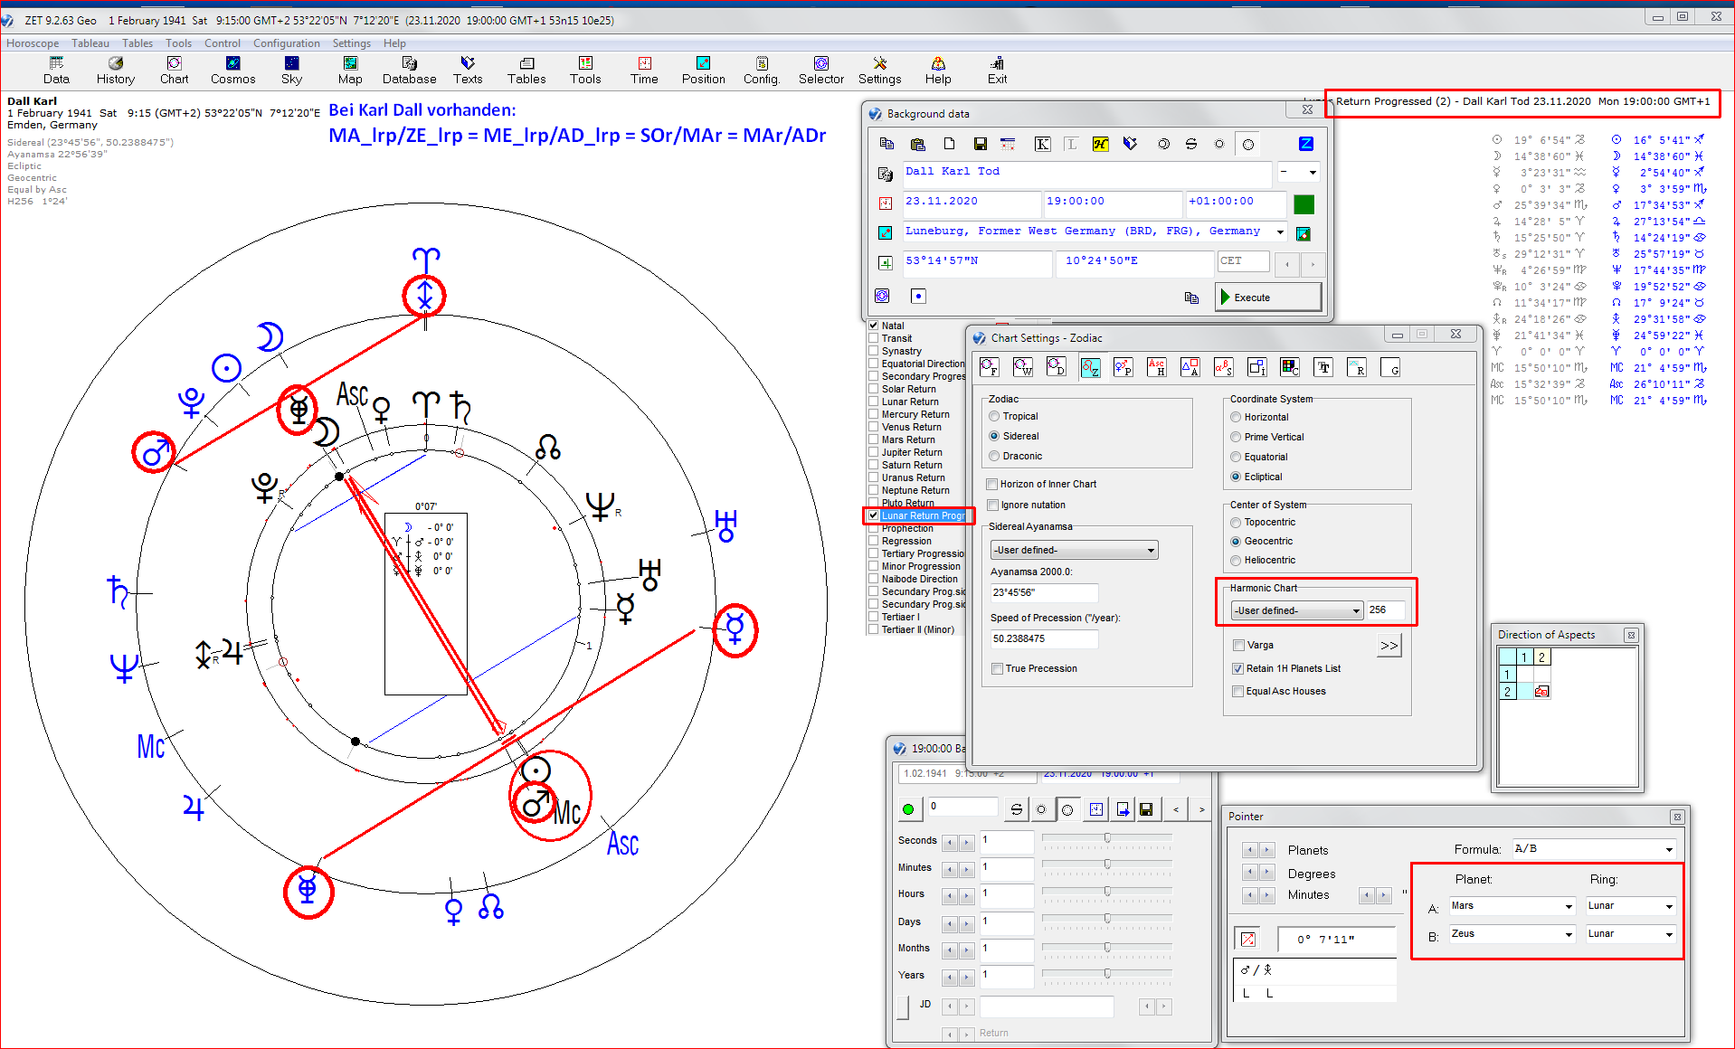Open the Map toolbar icon
The width and height of the screenshot is (1735, 1049).
350,70
